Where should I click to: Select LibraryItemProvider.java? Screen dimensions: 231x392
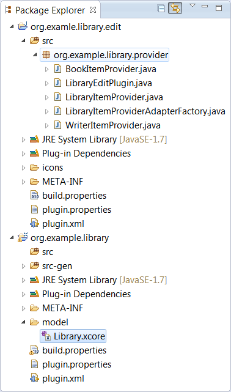pyautogui.click(x=114, y=97)
